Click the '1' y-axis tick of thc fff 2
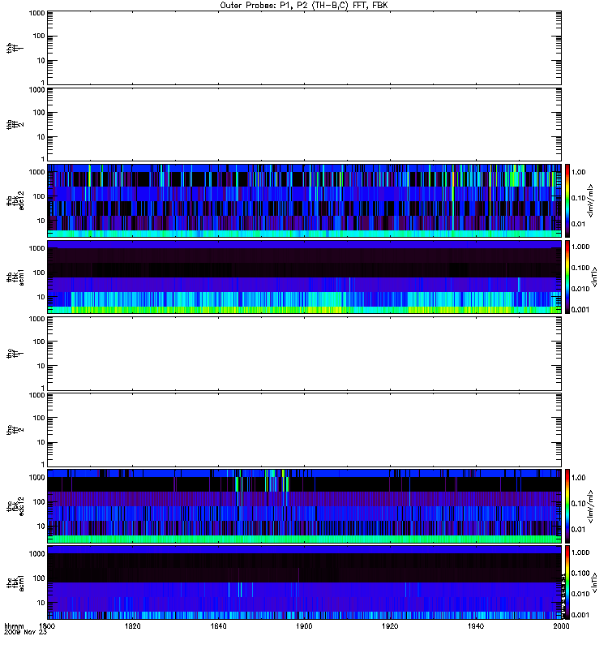The width and height of the screenshot is (608, 649). click(43, 464)
